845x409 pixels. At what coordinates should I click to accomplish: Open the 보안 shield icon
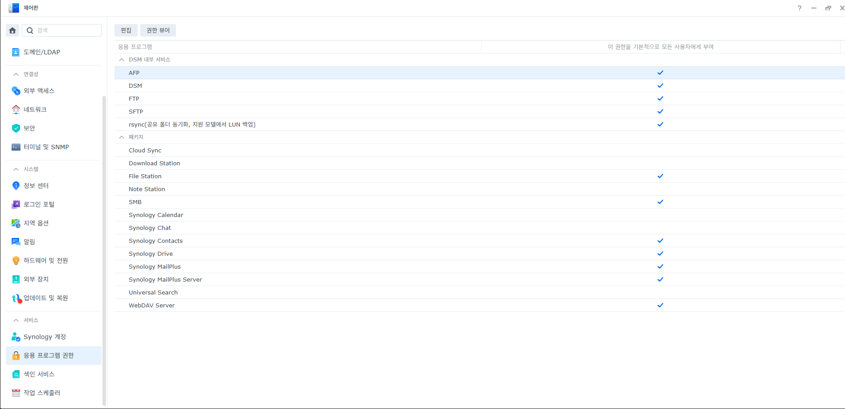point(16,128)
